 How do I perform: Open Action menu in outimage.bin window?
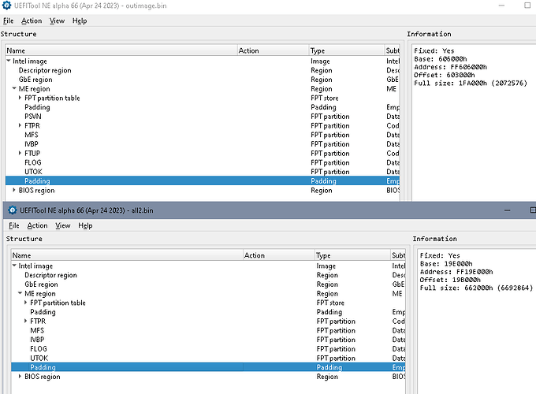coord(32,20)
